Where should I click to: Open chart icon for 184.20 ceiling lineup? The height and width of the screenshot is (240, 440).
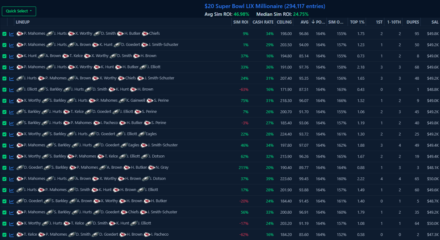point(12,235)
